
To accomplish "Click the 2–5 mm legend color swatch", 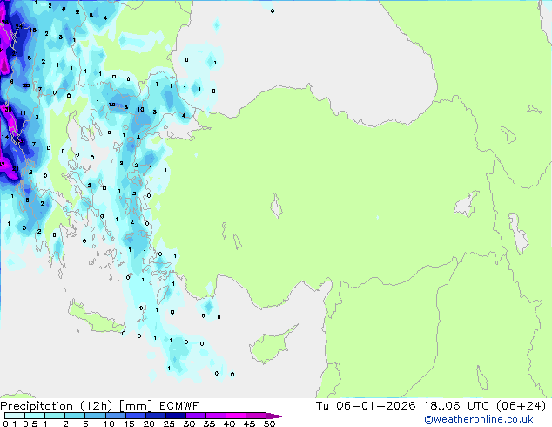I will [x=75, y=416].
